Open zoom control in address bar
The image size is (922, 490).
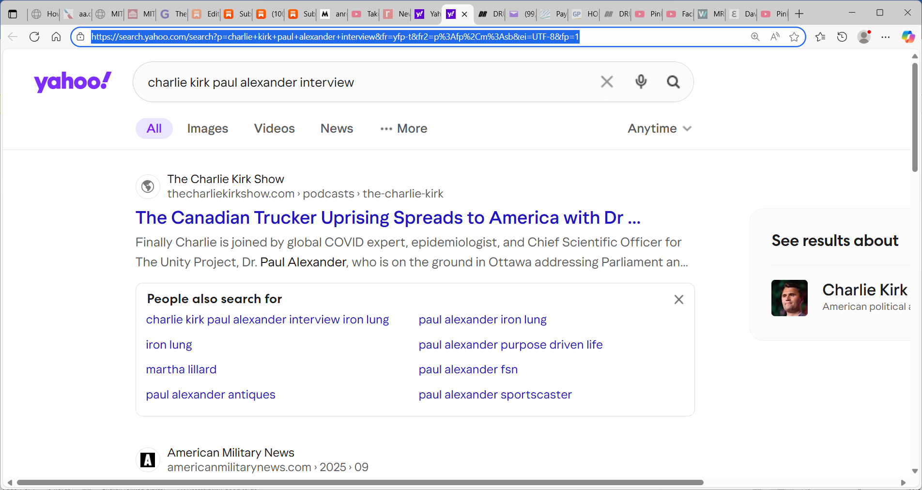pos(755,37)
